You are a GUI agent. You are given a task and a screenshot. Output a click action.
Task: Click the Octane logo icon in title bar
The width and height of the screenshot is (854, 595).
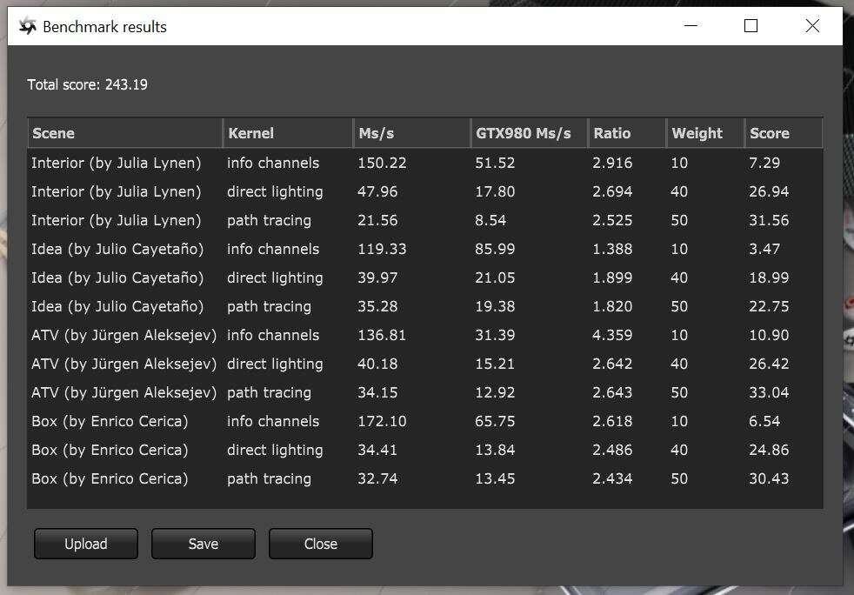coord(28,27)
